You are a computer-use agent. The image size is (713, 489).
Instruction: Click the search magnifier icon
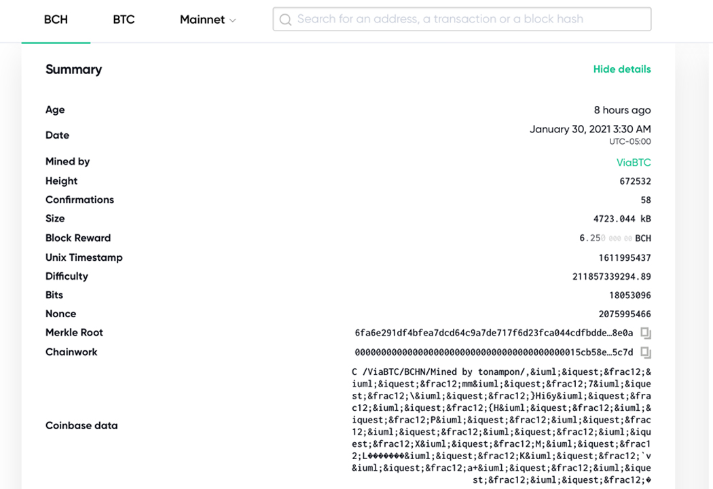285,20
